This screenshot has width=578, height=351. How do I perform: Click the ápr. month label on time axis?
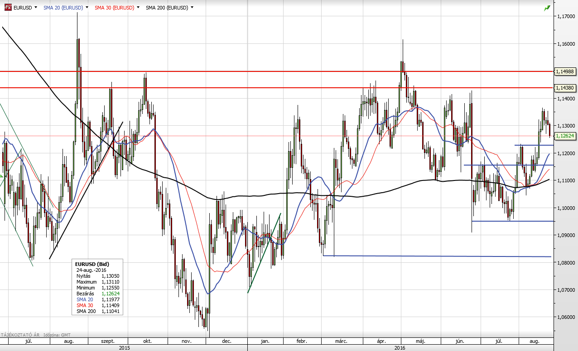381,342
